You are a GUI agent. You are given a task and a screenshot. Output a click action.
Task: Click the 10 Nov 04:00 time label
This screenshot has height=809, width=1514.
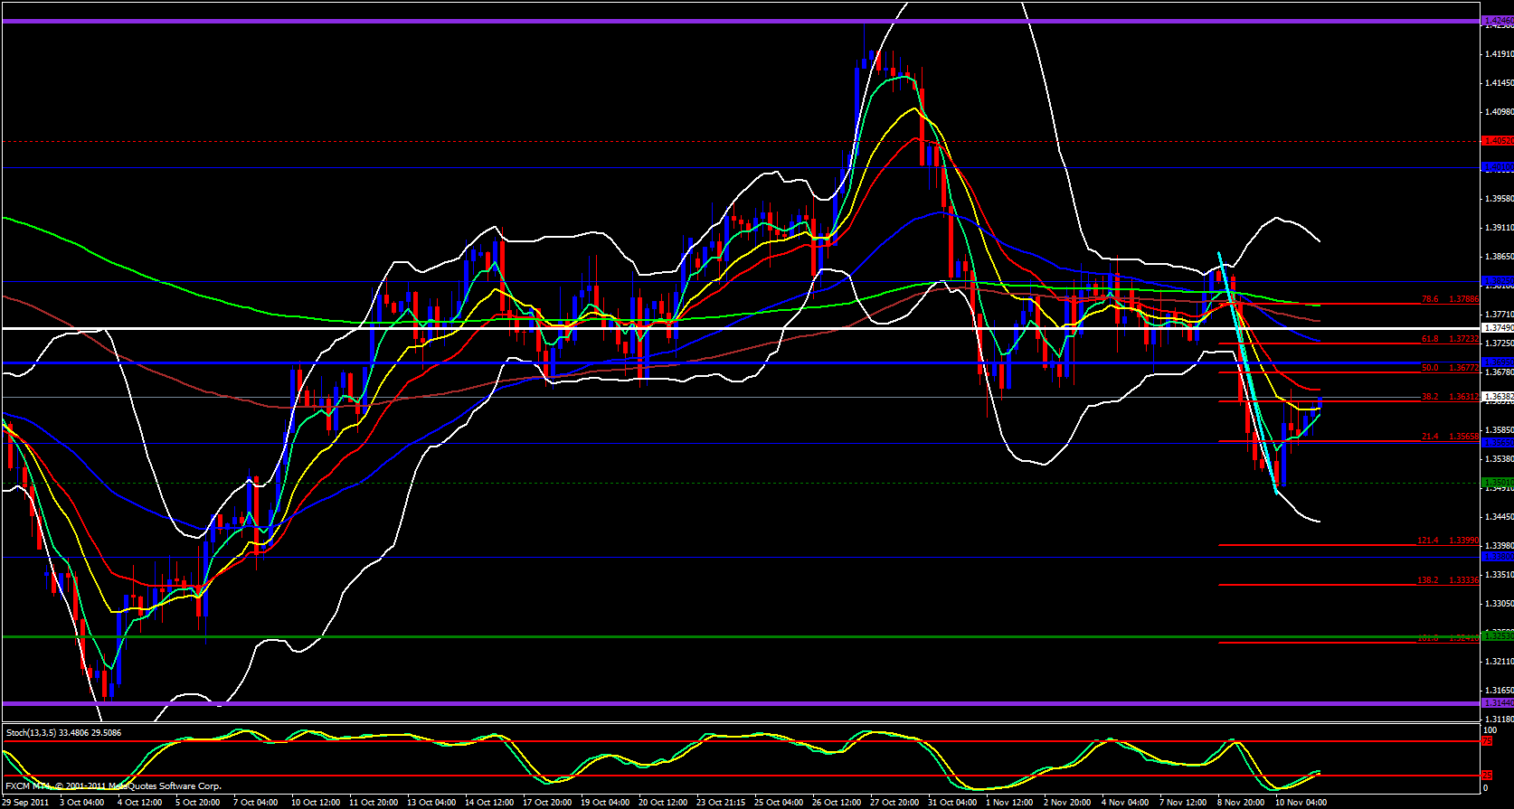[1299, 802]
